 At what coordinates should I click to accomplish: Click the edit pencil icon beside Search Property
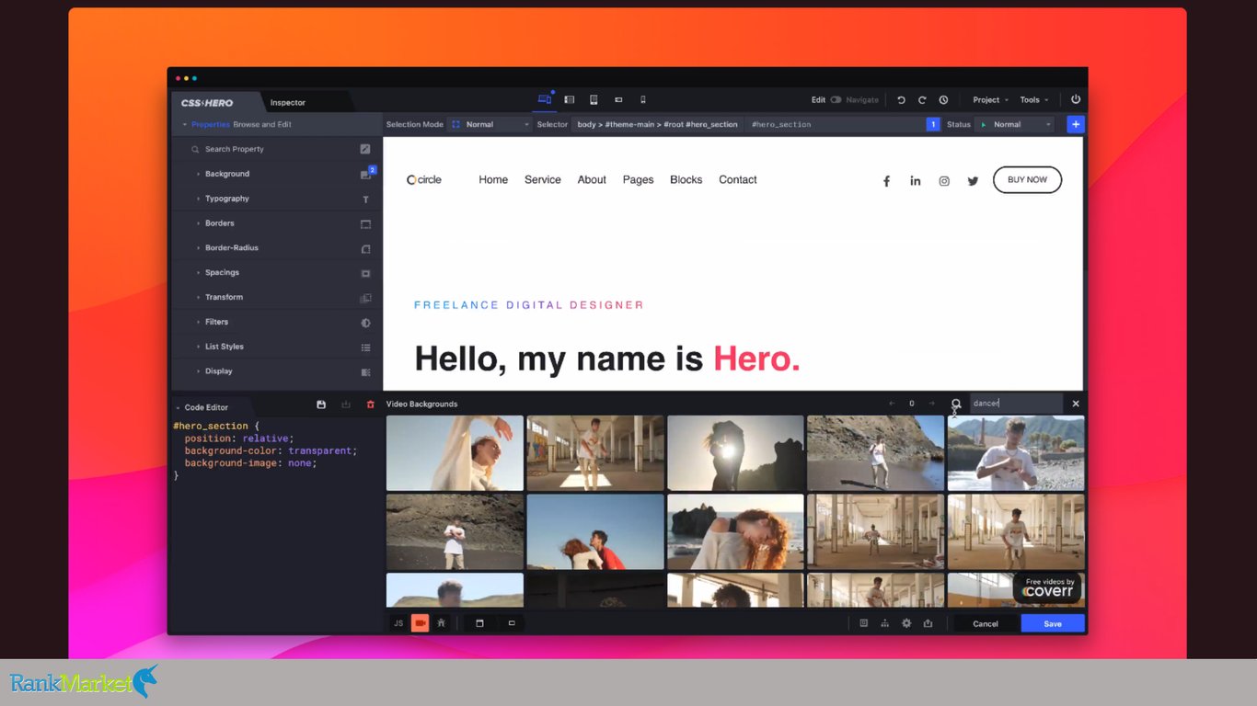pyautogui.click(x=365, y=149)
